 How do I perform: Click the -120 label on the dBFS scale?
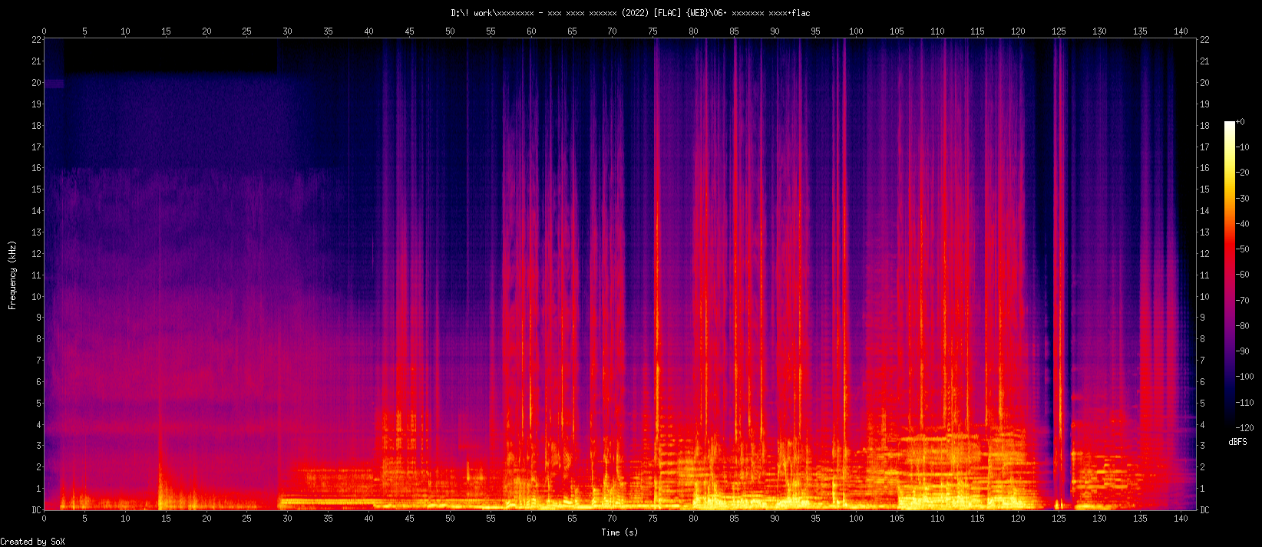pos(1244,427)
